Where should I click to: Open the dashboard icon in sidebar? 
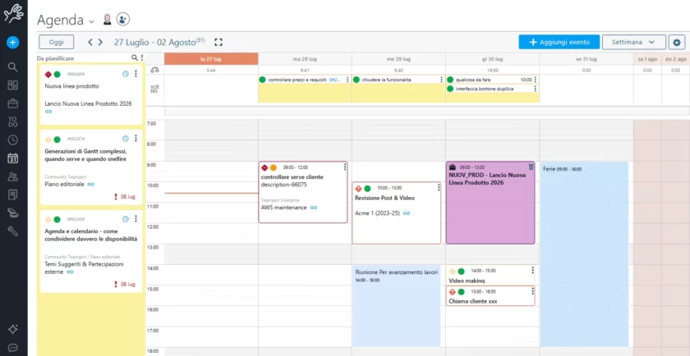click(13, 84)
